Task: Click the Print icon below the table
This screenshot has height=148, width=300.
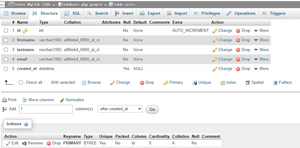Action: pos(5,100)
